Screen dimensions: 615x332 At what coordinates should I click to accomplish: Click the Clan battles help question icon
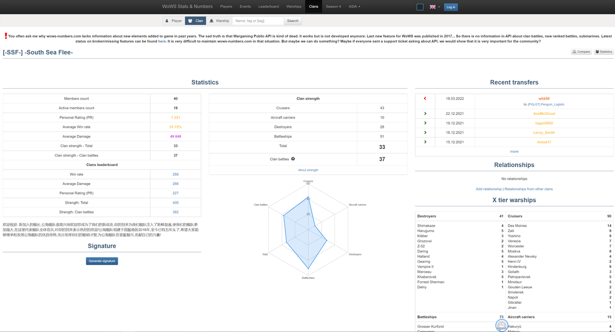293,159
